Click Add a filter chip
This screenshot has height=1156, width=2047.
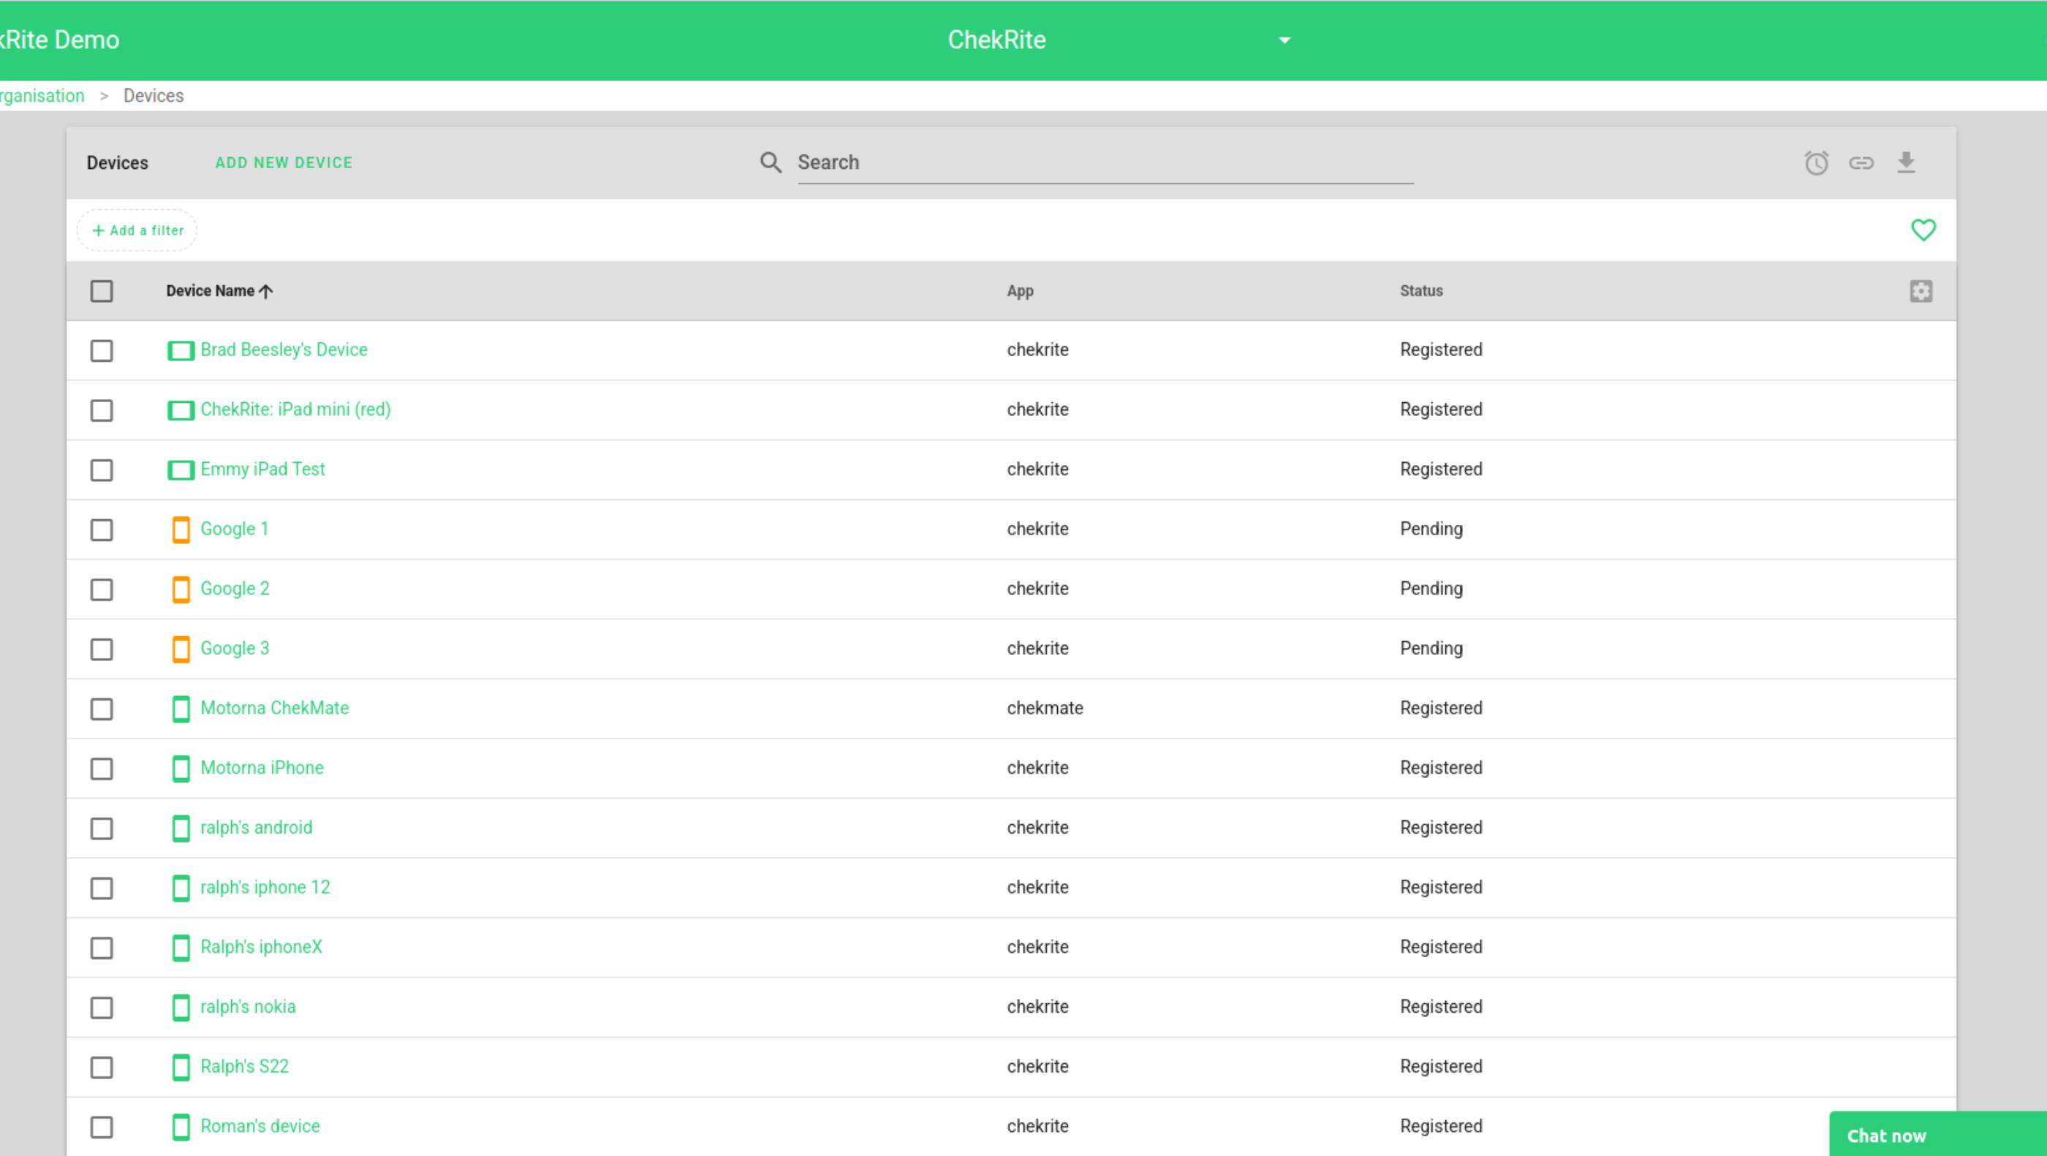137,230
